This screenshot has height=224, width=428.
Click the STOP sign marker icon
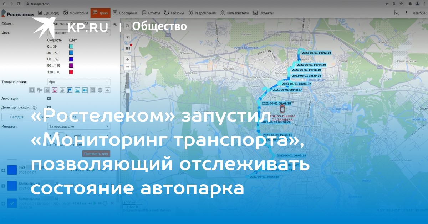[100, 90]
